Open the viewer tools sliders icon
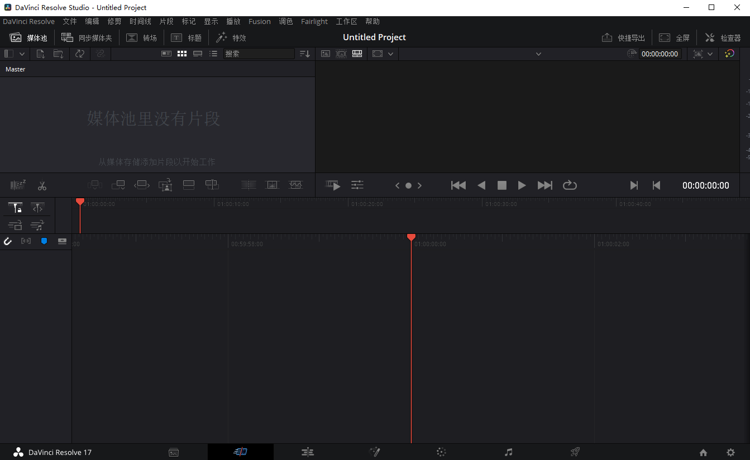 (x=357, y=185)
